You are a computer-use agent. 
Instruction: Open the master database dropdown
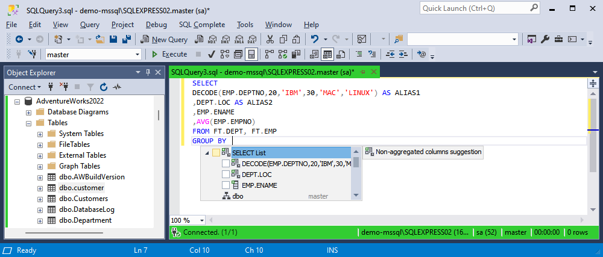[x=137, y=54]
